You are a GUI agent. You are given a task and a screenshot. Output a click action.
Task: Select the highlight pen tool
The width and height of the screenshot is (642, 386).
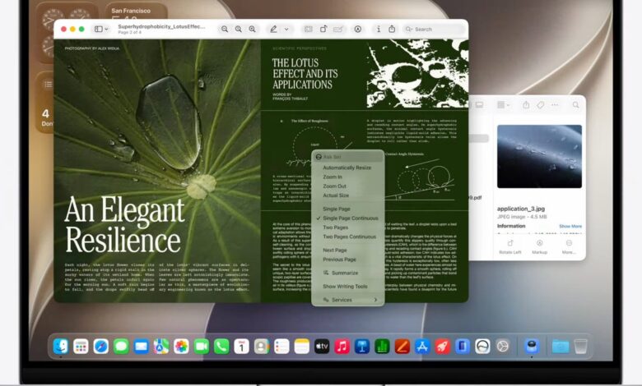click(273, 29)
